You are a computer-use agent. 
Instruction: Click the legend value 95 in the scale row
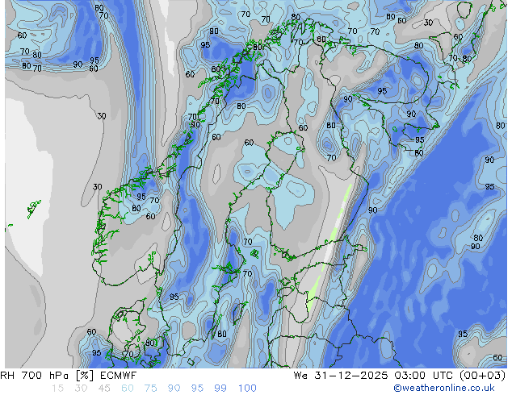[197, 389]
